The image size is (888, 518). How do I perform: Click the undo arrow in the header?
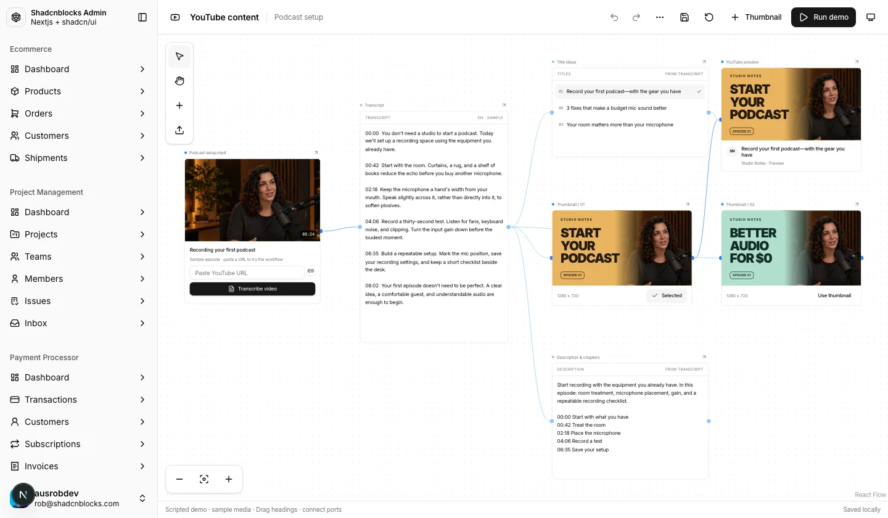(x=614, y=17)
